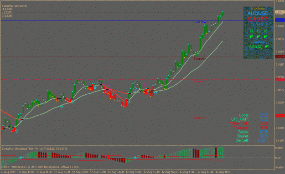Click the 0.8265 price scale label

click(280, 64)
